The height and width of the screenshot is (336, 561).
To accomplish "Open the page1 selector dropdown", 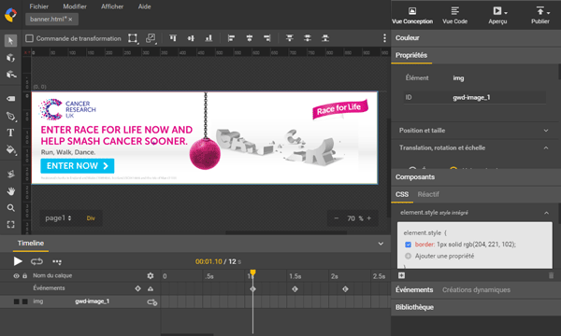I will click(x=58, y=218).
